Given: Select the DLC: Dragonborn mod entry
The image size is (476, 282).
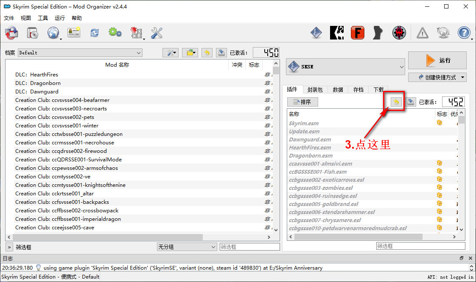Looking at the screenshot, I should click(x=45, y=83).
